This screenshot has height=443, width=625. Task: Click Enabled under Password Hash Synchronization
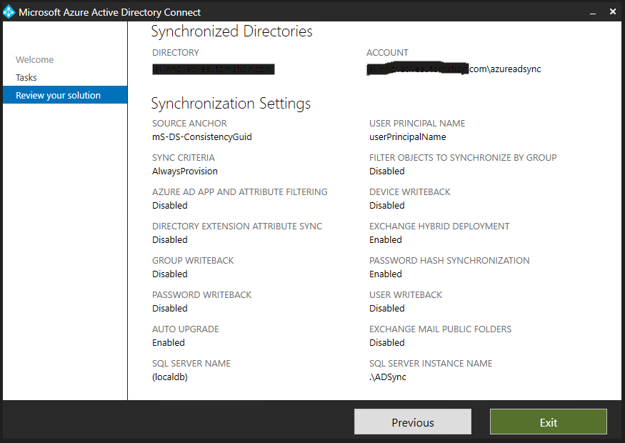point(386,274)
